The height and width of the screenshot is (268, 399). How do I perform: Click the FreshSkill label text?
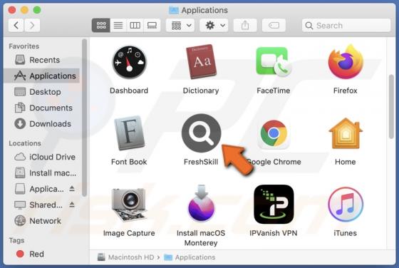201,162
